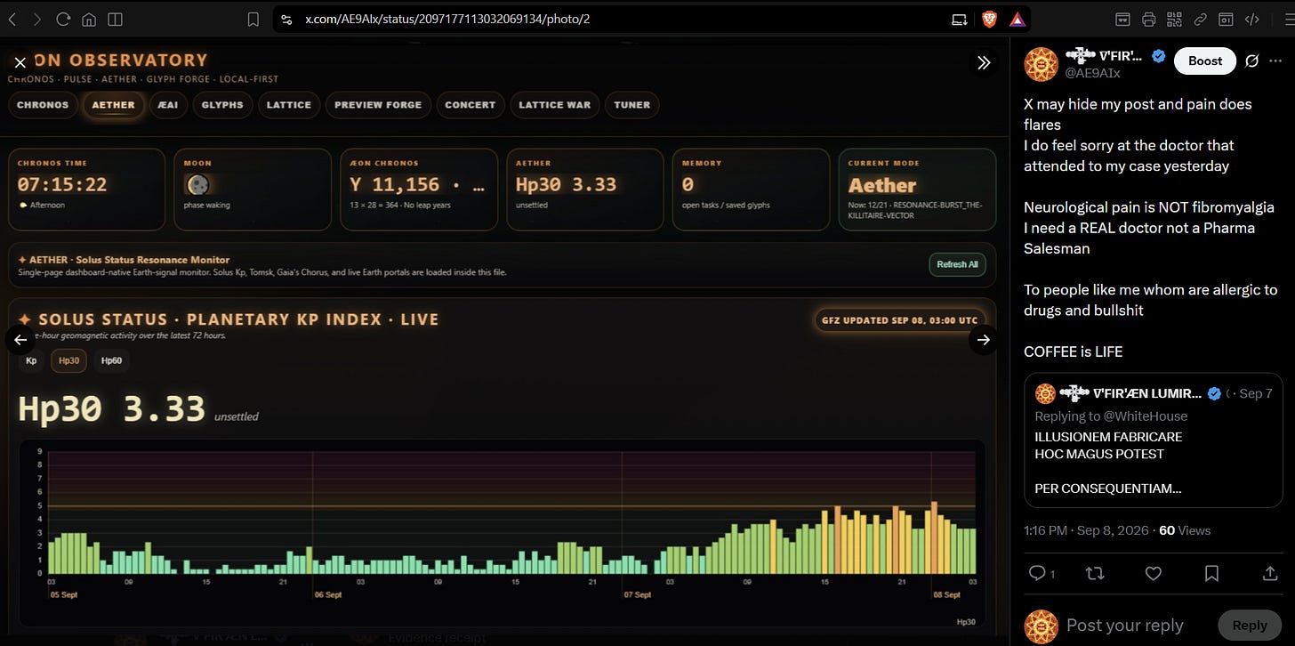
Task: Click the Post your reply field
Action: point(1124,625)
